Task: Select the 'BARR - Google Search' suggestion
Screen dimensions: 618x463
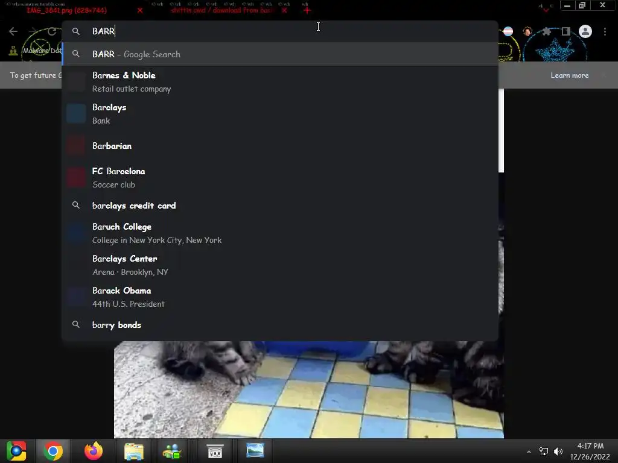Action: tap(280, 54)
